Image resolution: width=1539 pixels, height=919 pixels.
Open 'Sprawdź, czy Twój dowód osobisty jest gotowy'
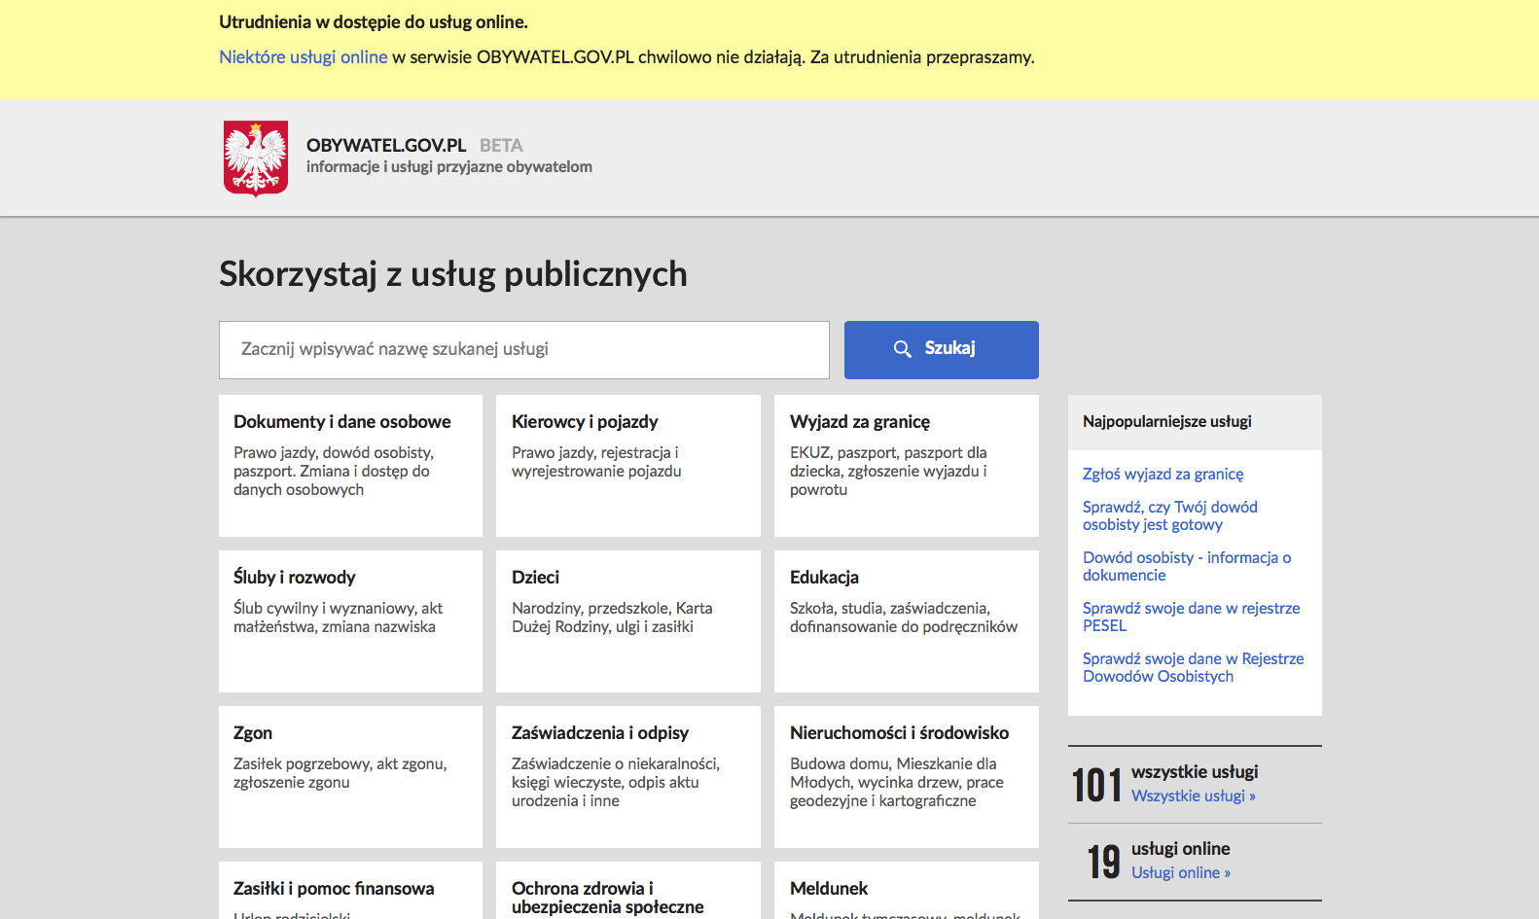(x=1170, y=515)
